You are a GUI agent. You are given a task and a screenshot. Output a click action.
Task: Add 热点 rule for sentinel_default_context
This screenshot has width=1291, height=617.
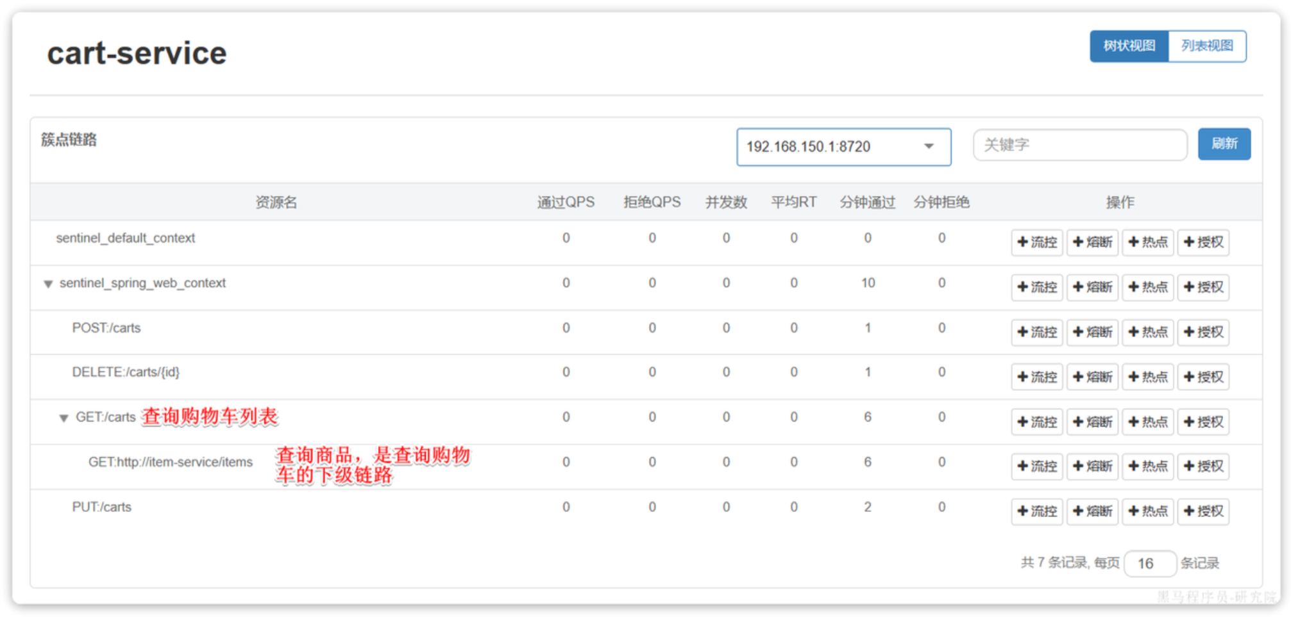[1148, 242]
